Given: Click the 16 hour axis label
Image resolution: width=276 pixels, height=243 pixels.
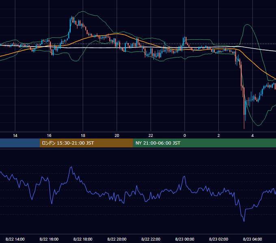Looking at the screenshot, I should coord(49,136).
